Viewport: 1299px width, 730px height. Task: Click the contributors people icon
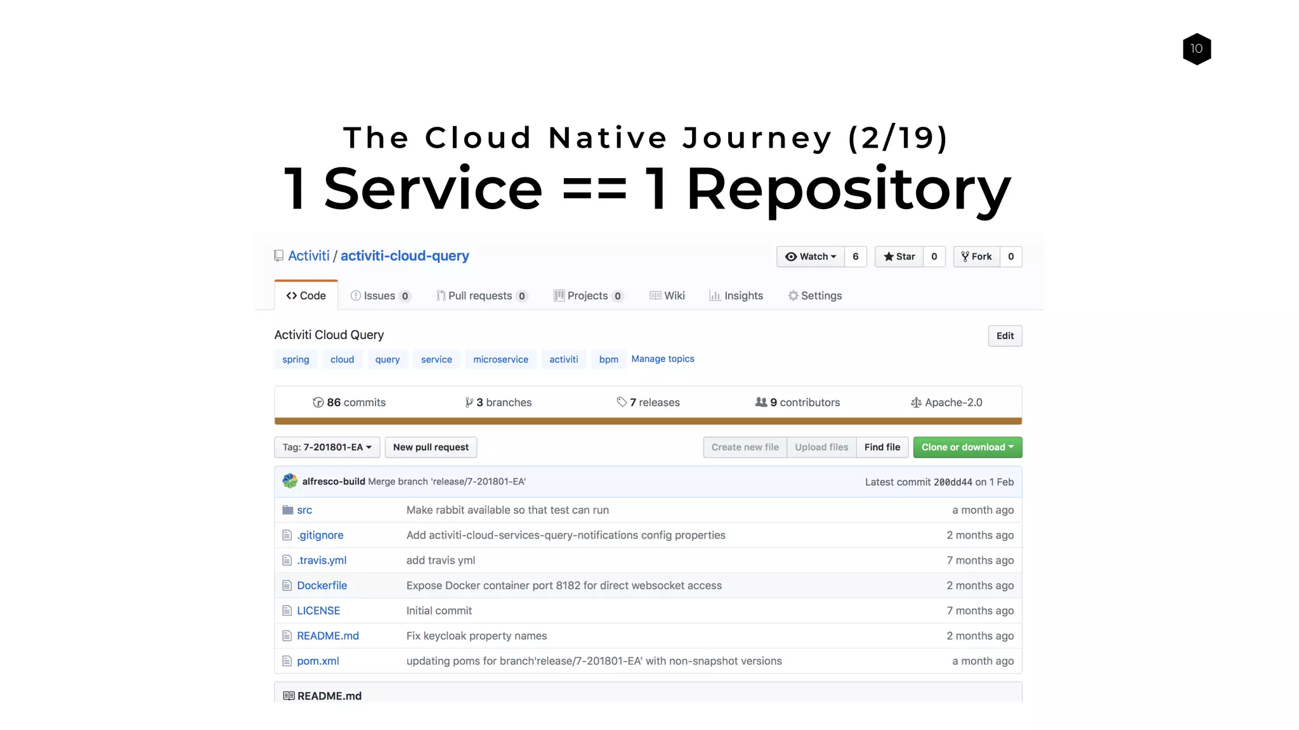pyautogui.click(x=761, y=402)
